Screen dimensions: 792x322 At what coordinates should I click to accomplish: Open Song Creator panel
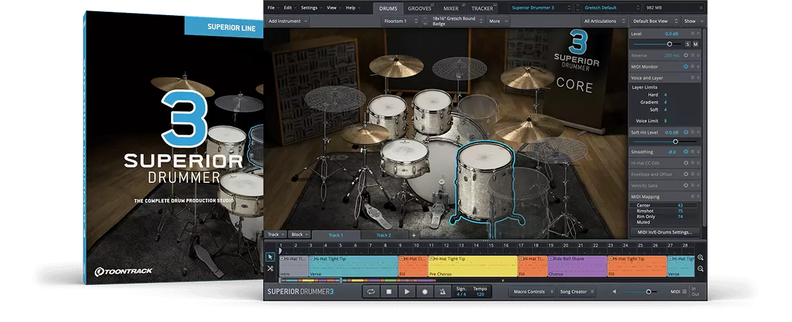(577, 291)
